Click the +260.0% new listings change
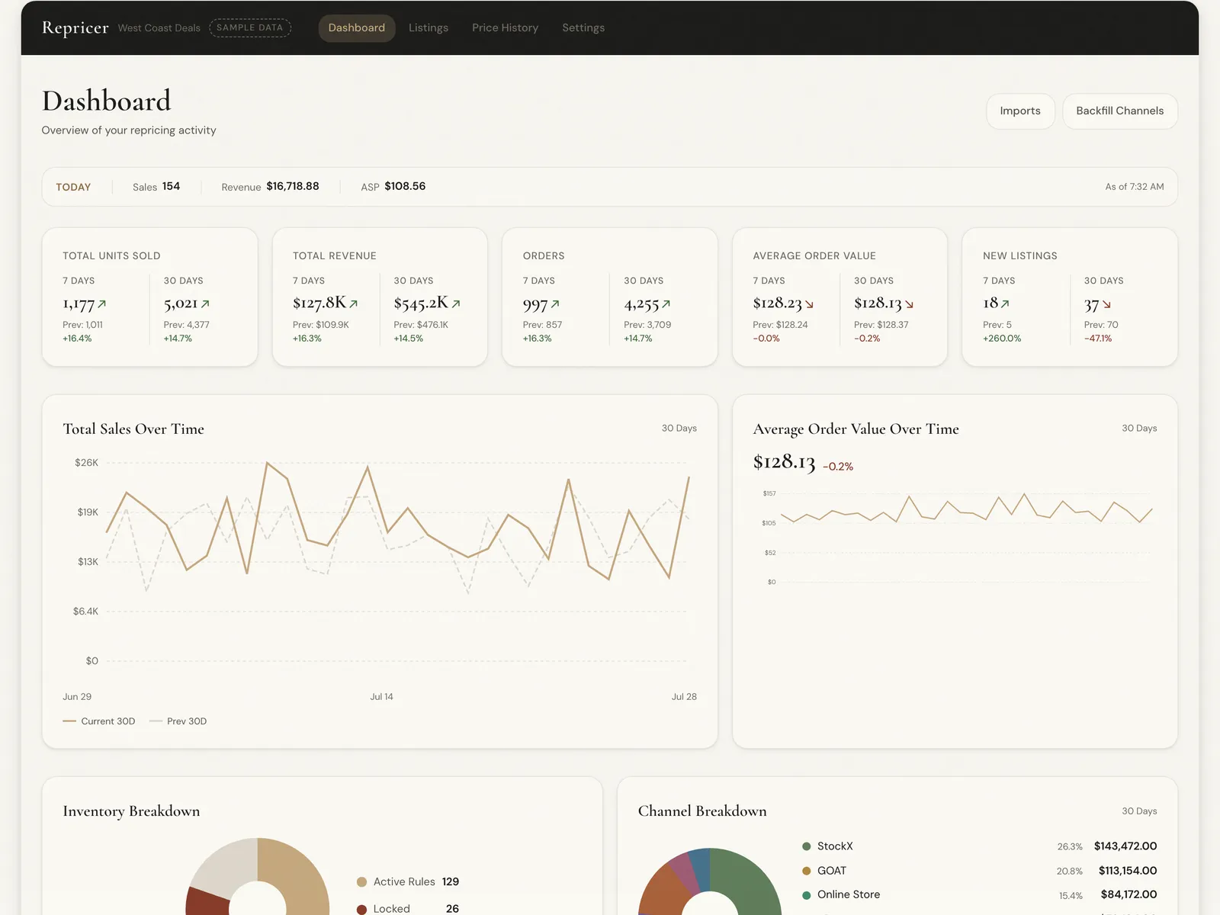 (1002, 339)
